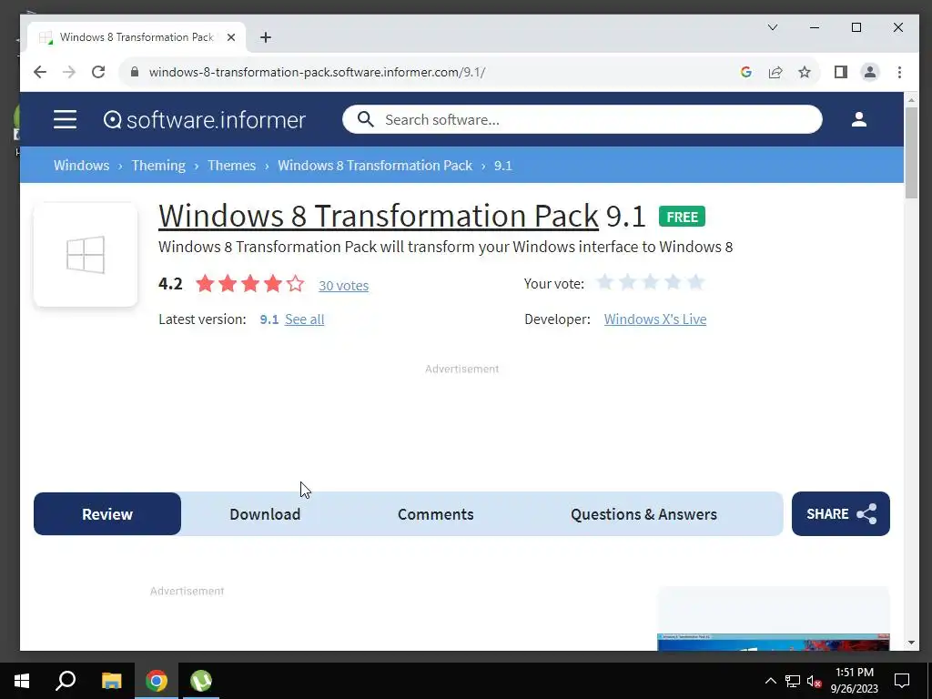Bookmark this page with the star icon
932x699 pixels.
[805, 72]
